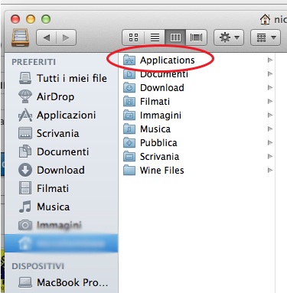The height and width of the screenshot is (293, 287).
Task: Click the home icon in highlighted sidebar row
Action: point(25,243)
